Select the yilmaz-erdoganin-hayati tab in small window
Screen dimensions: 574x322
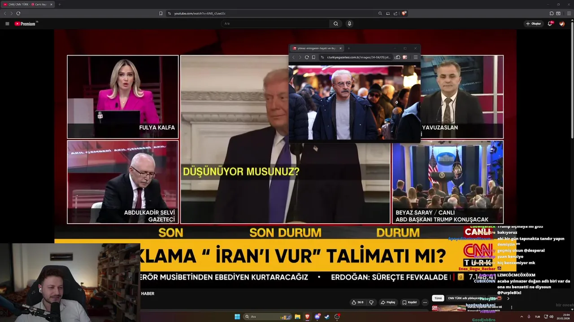tap(317, 48)
